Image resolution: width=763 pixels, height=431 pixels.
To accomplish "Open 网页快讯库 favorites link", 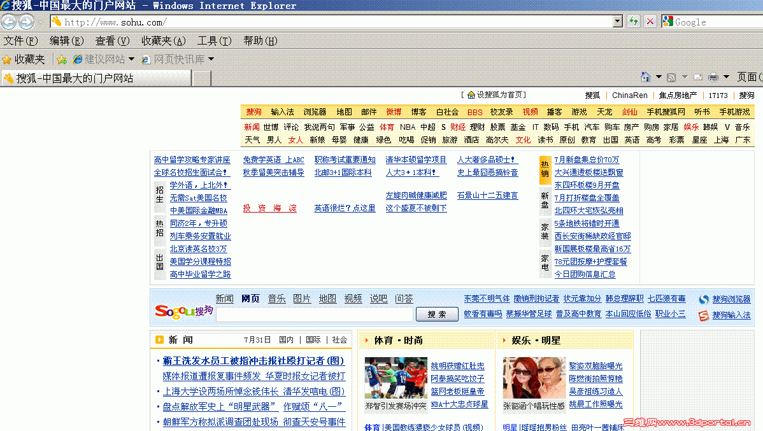I will [x=173, y=59].
